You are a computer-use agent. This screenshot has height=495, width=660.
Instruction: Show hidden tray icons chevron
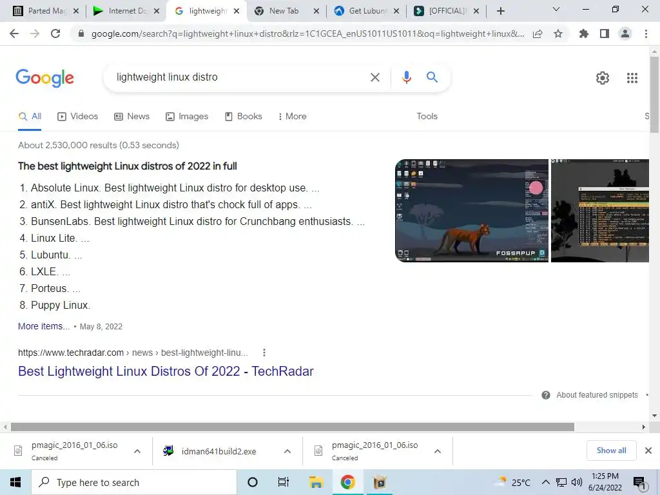click(545, 482)
